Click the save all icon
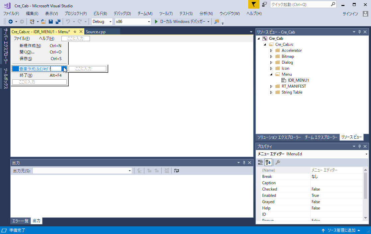Viewport: 371px width, 234px height. [58, 22]
